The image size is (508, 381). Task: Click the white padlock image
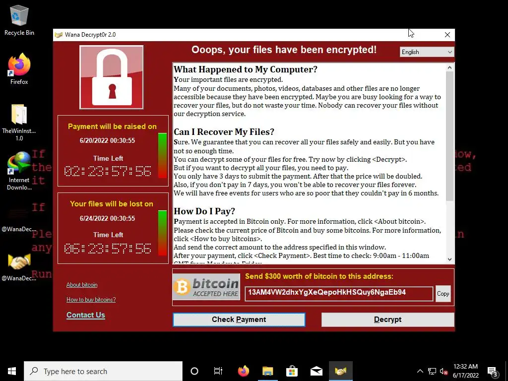pyautogui.click(x=112, y=77)
